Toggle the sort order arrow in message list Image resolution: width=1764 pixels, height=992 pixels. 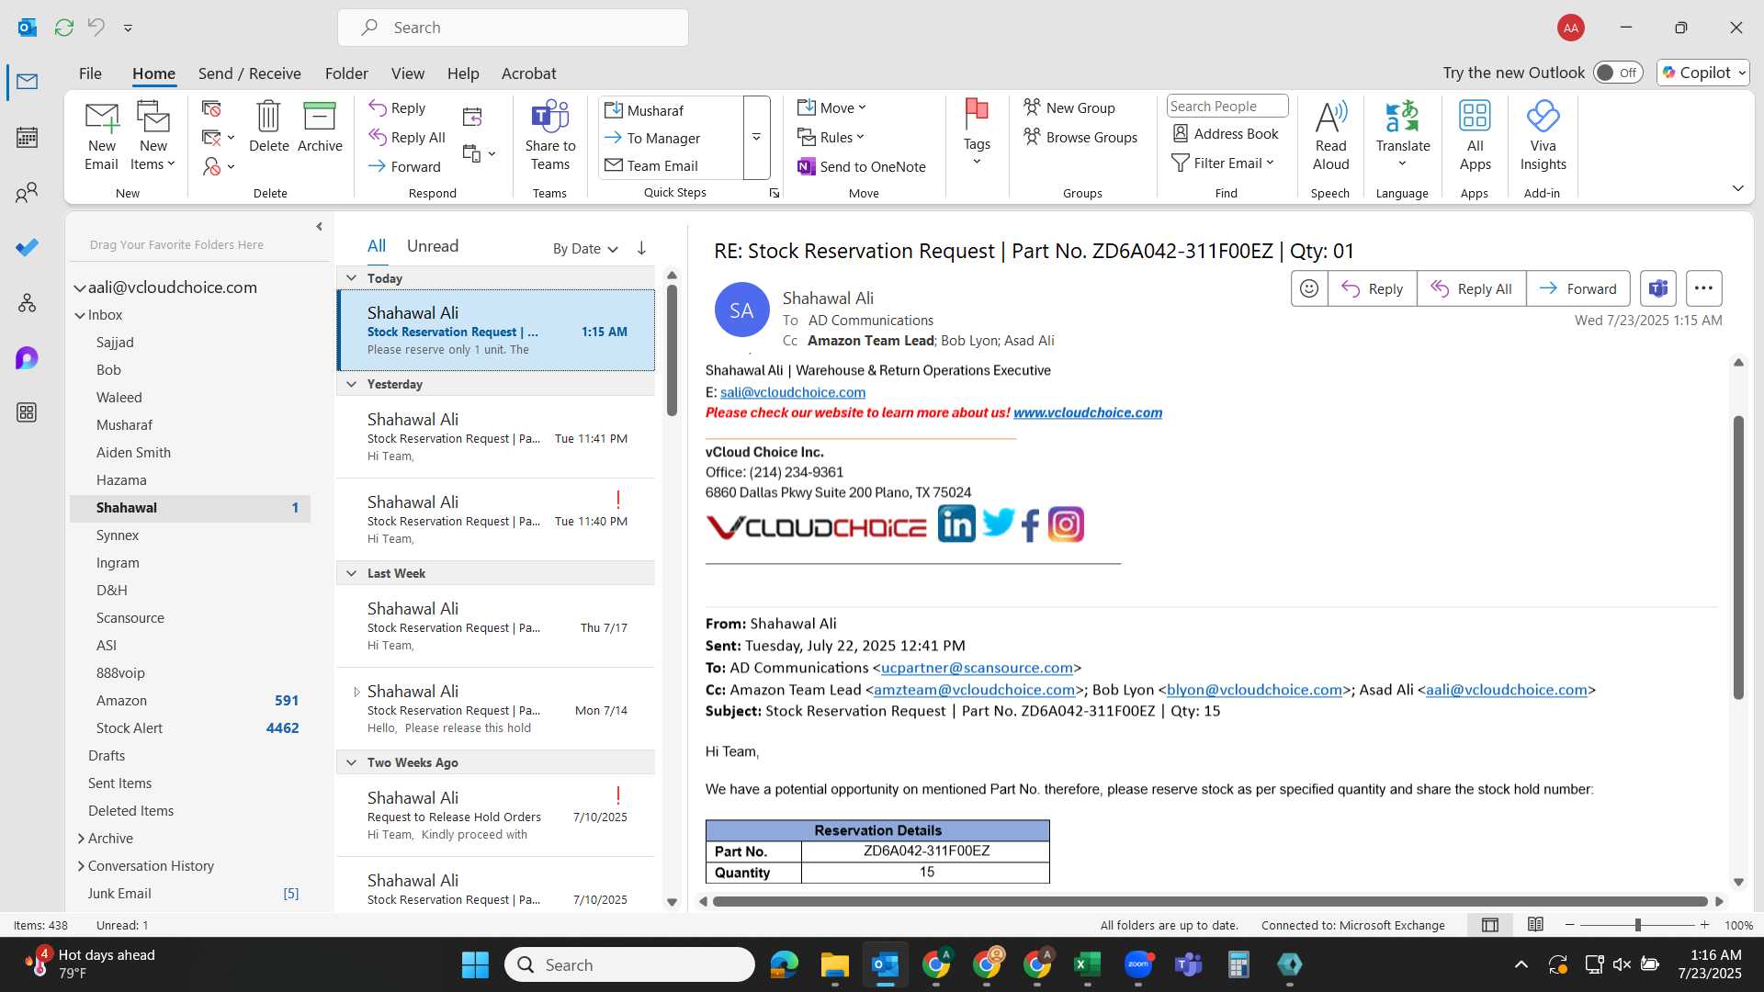tap(641, 248)
